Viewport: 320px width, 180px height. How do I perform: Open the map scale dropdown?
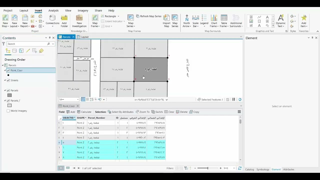78,99
